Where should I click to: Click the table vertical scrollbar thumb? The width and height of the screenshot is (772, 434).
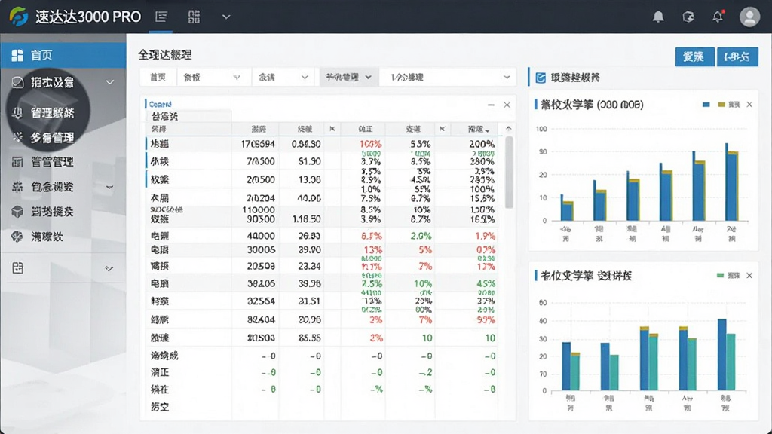(509, 173)
